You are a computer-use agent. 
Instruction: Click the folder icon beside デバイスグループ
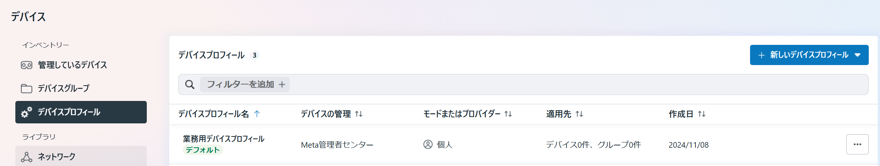[26, 89]
